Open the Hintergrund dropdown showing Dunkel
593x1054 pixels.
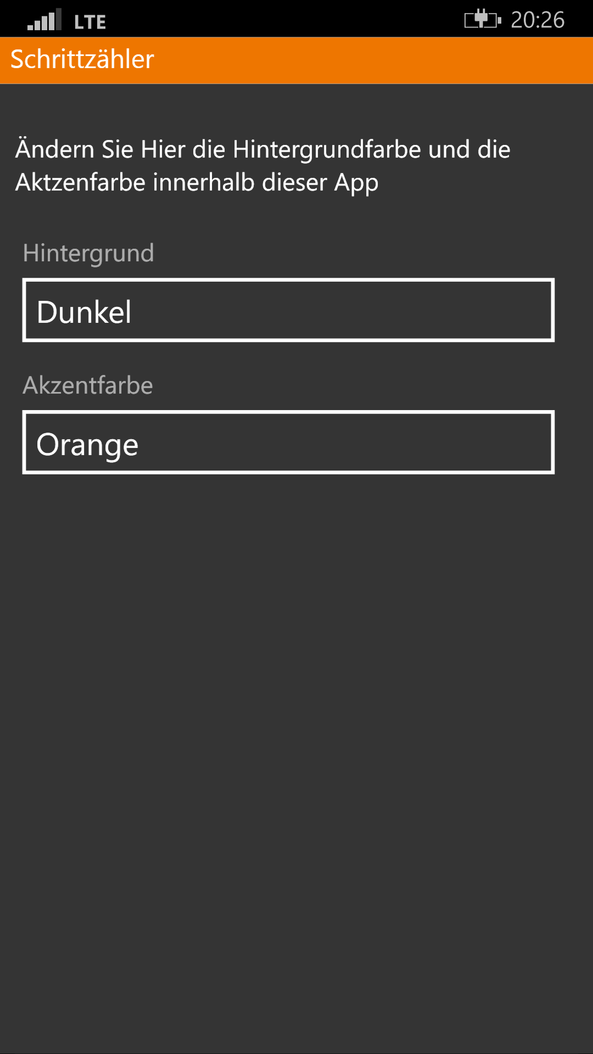[288, 310]
